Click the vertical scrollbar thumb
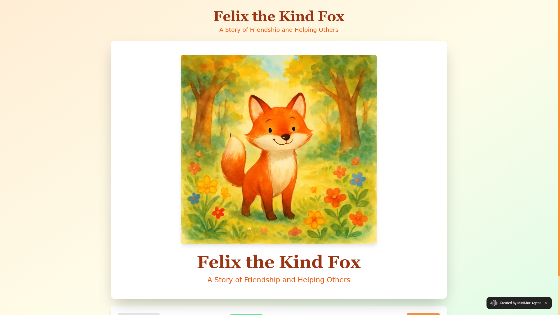The image size is (560, 315). [x=559, y=138]
